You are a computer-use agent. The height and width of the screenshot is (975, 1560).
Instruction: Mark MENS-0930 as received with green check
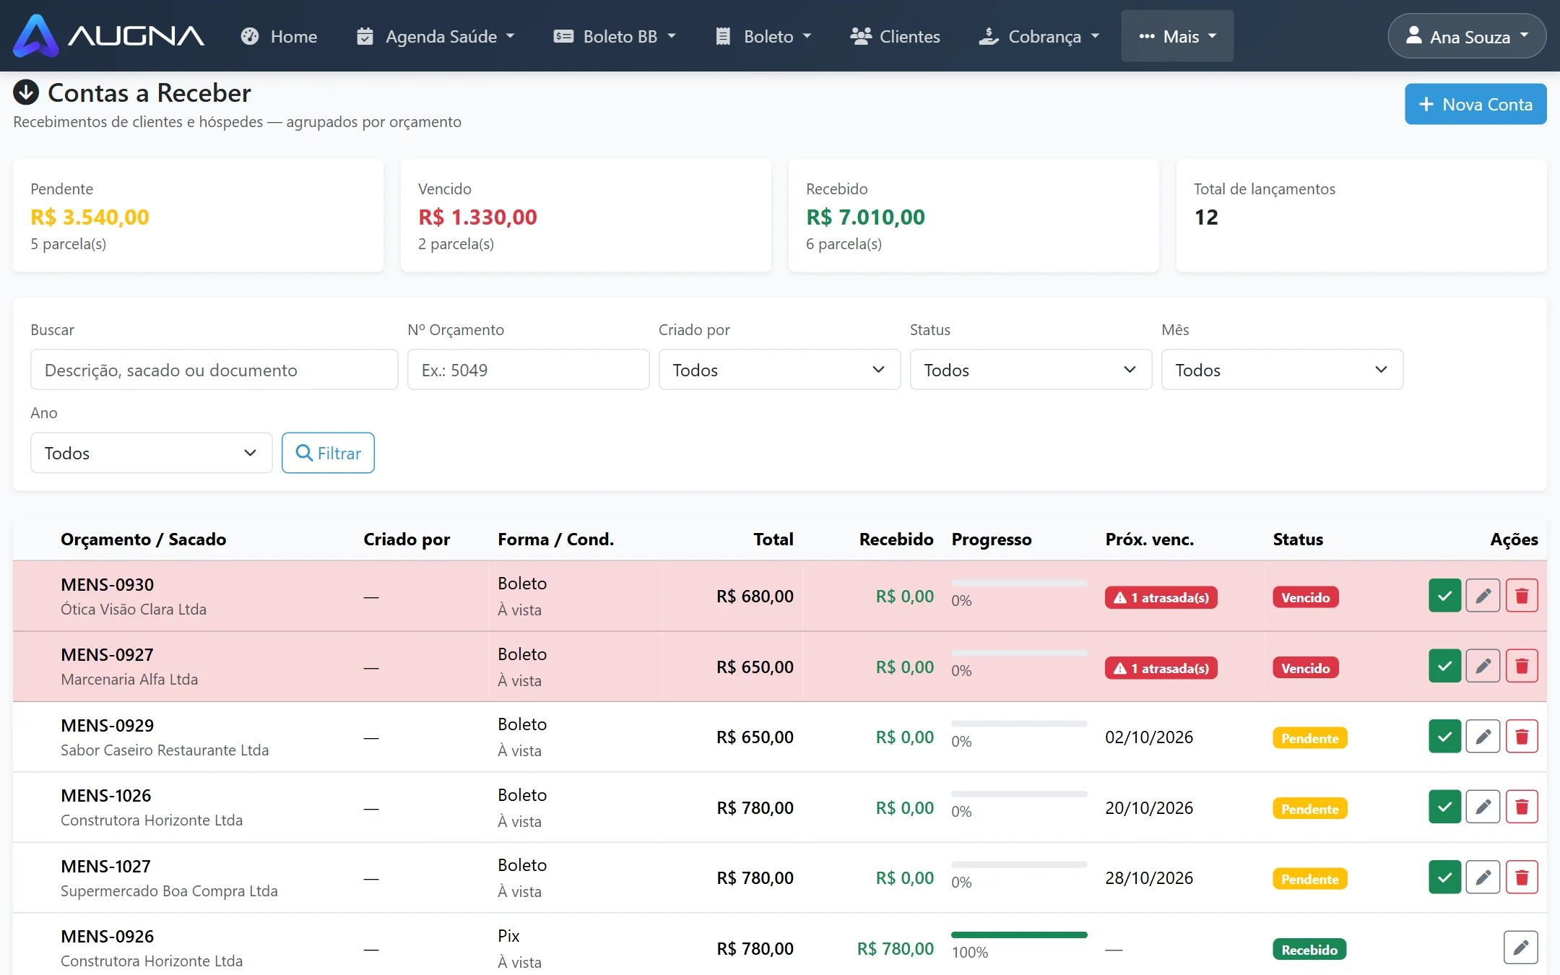(1444, 596)
